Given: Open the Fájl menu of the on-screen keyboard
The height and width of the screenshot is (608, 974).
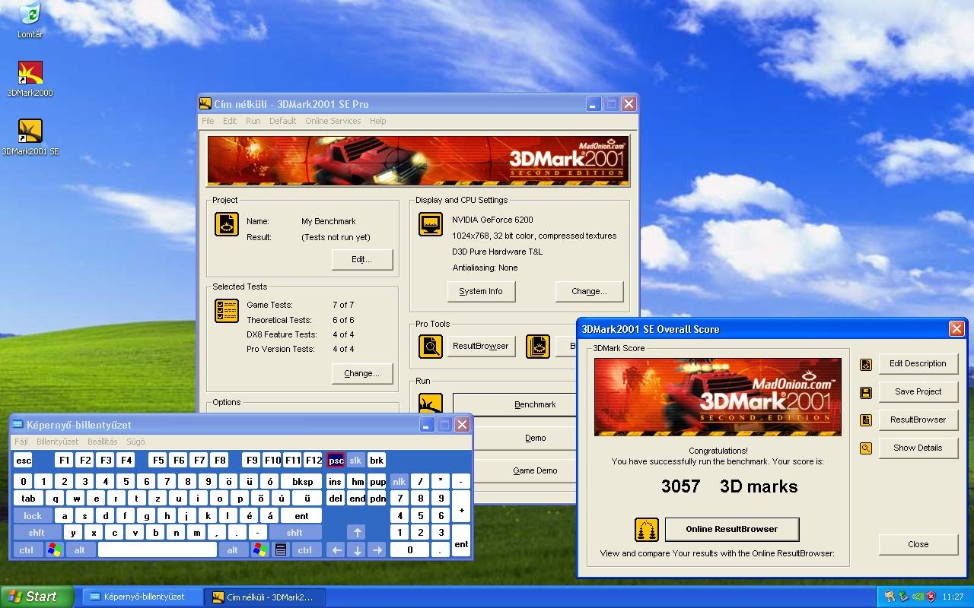Looking at the screenshot, I should point(21,442).
